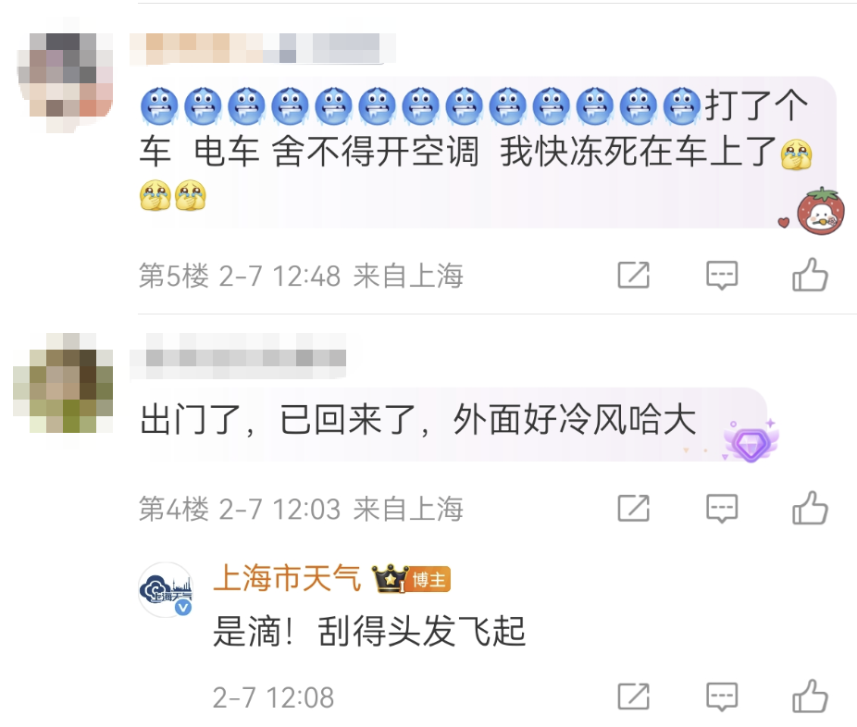
Task: Forward 上海市天气's 12:08 reply
Action: tap(634, 696)
